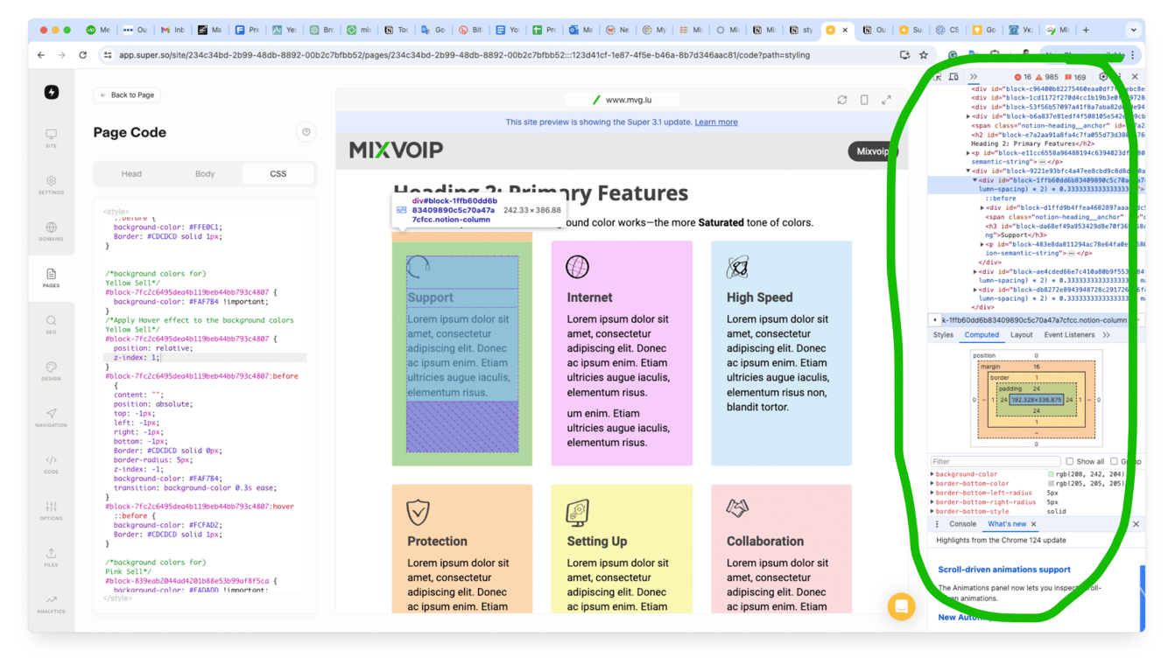Expand the border-bottom-right-radius property

click(x=932, y=502)
